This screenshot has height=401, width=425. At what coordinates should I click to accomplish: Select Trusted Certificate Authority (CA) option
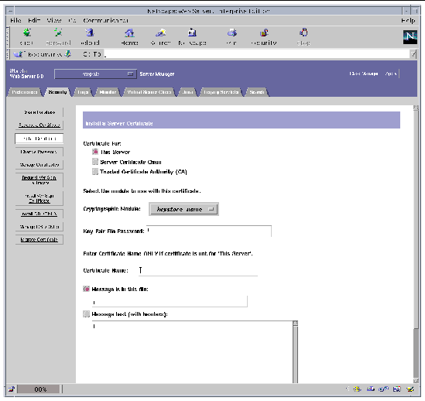point(95,172)
